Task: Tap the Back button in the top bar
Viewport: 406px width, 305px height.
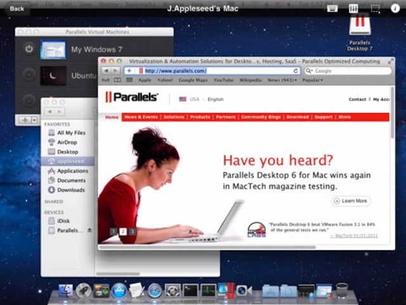Action: click(17, 8)
